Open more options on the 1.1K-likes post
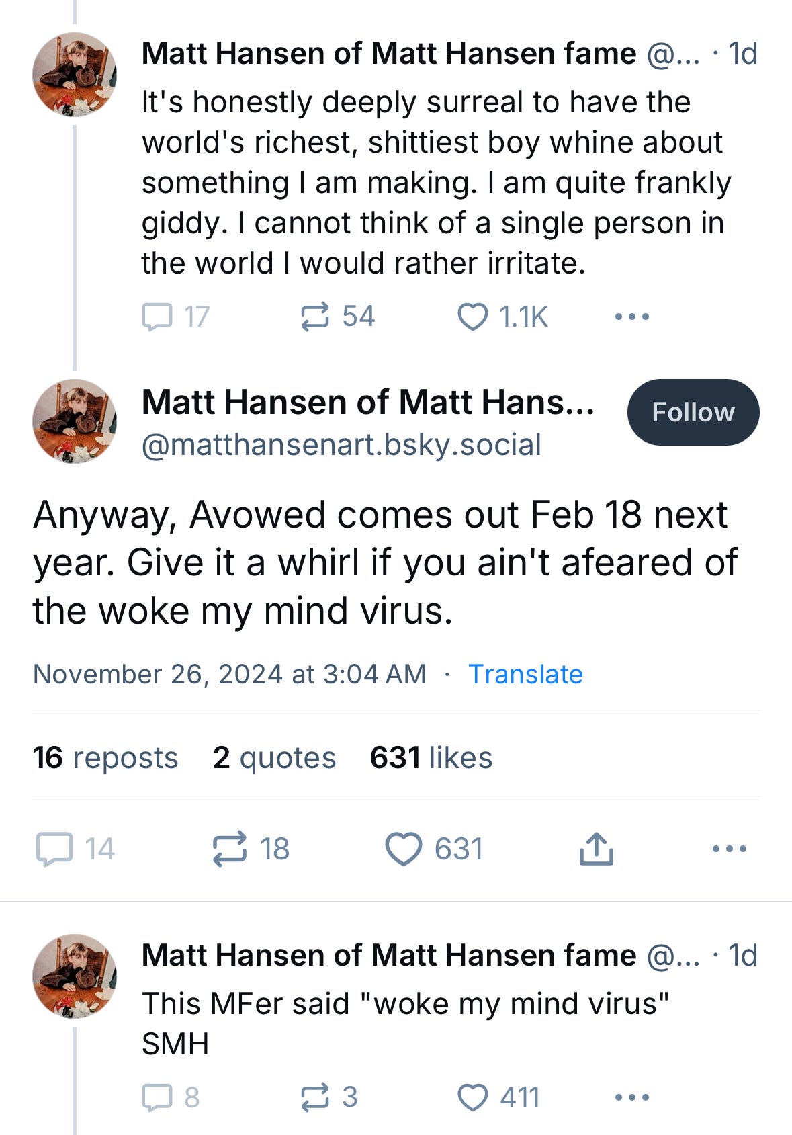The height and width of the screenshot is (1135, 792). coord(631,317)
